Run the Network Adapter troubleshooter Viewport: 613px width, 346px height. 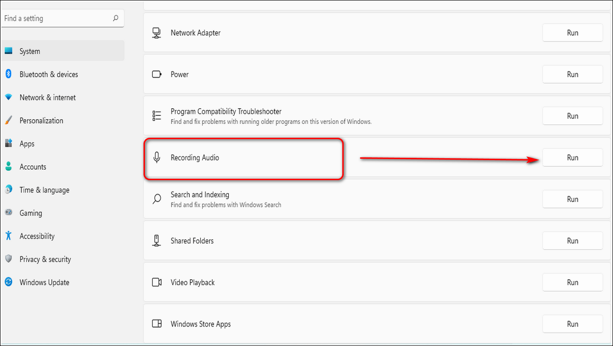(x=572, y=33)
